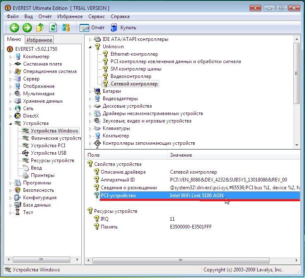Click the База данных database icon

tap(18, 205)
